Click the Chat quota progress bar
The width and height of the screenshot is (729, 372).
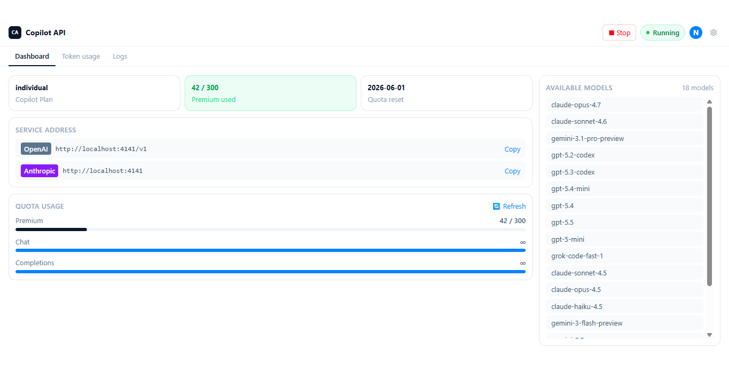pyautogui.click(x=271, y=250)
